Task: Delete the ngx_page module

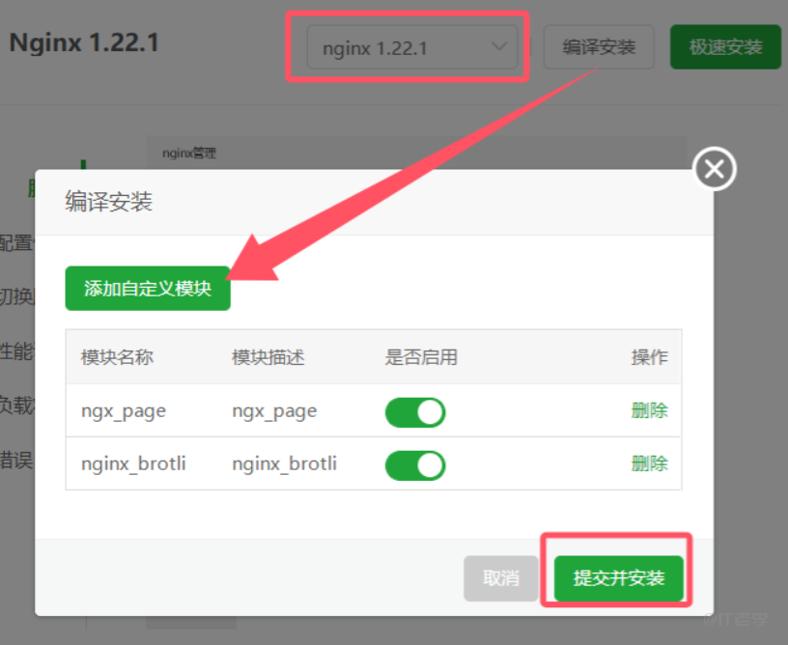Action: 649,411
